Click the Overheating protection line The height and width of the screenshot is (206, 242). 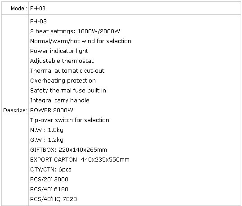coord(63,81)
